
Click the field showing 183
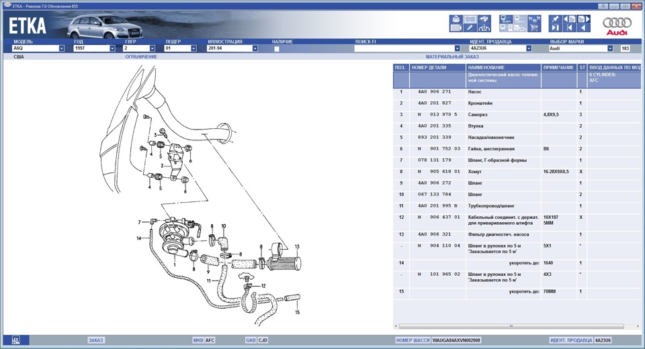[x=626, y=48]
